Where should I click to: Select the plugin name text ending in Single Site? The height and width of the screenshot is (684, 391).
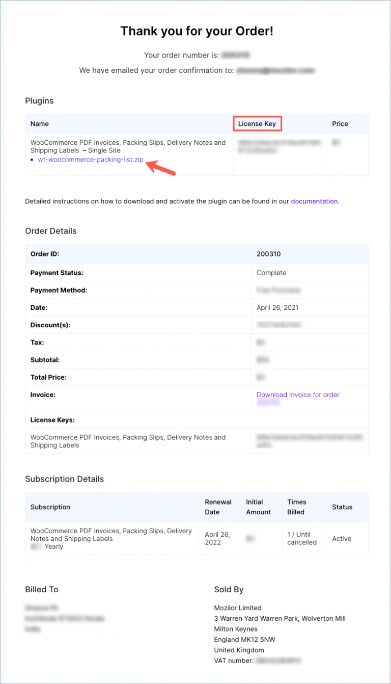pos(128,146)
